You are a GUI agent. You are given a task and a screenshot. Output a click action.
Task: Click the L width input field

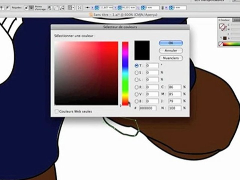pos(152,8)
